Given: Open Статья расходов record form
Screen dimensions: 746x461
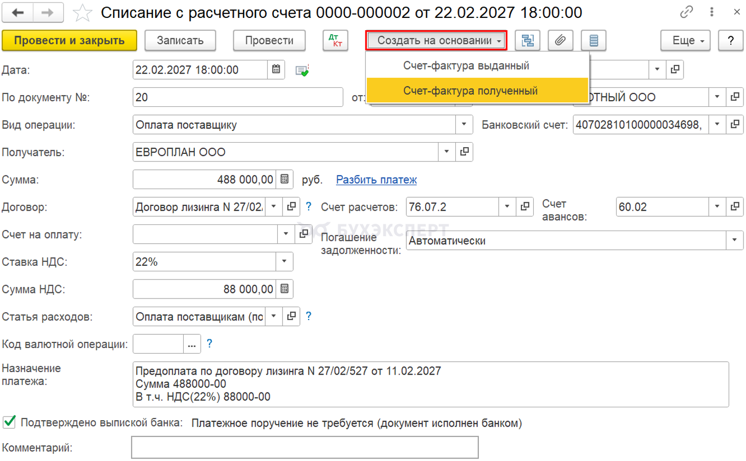Looking at the screenshot, I should pyautogui.click(x=291, y=316).
